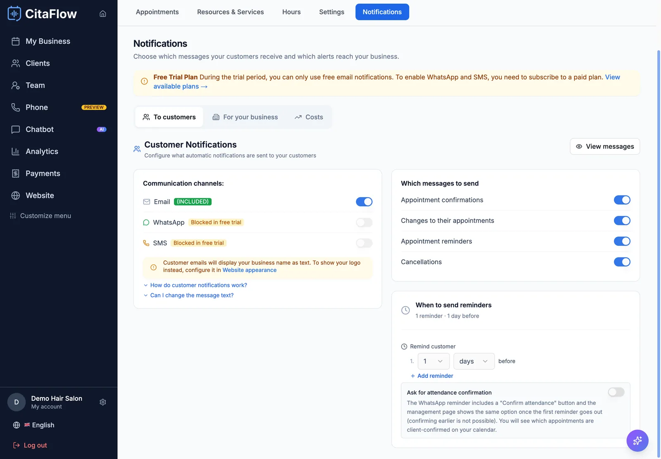Click the D account avatar
661x459 pixels.
[17, 402]
